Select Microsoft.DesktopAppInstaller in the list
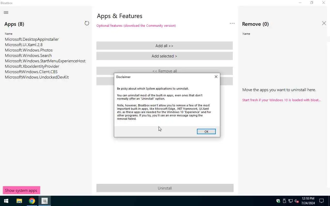Viewport: 330px width, 206px height. click(32, 39)
